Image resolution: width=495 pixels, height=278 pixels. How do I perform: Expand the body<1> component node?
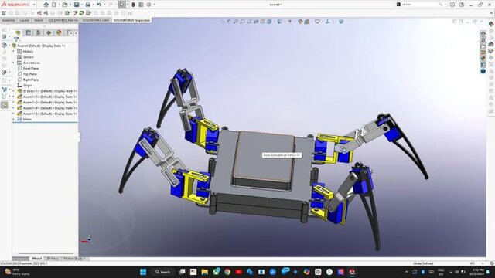(x=14, y=91)
